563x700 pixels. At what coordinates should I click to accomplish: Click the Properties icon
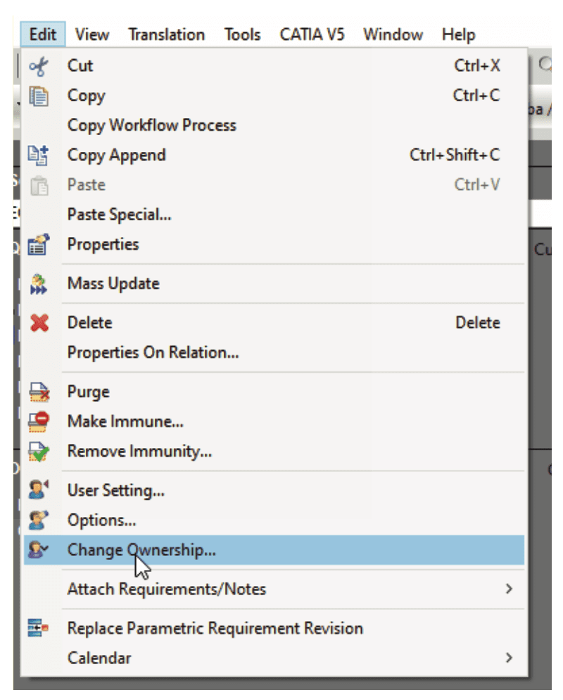point(39,245)
